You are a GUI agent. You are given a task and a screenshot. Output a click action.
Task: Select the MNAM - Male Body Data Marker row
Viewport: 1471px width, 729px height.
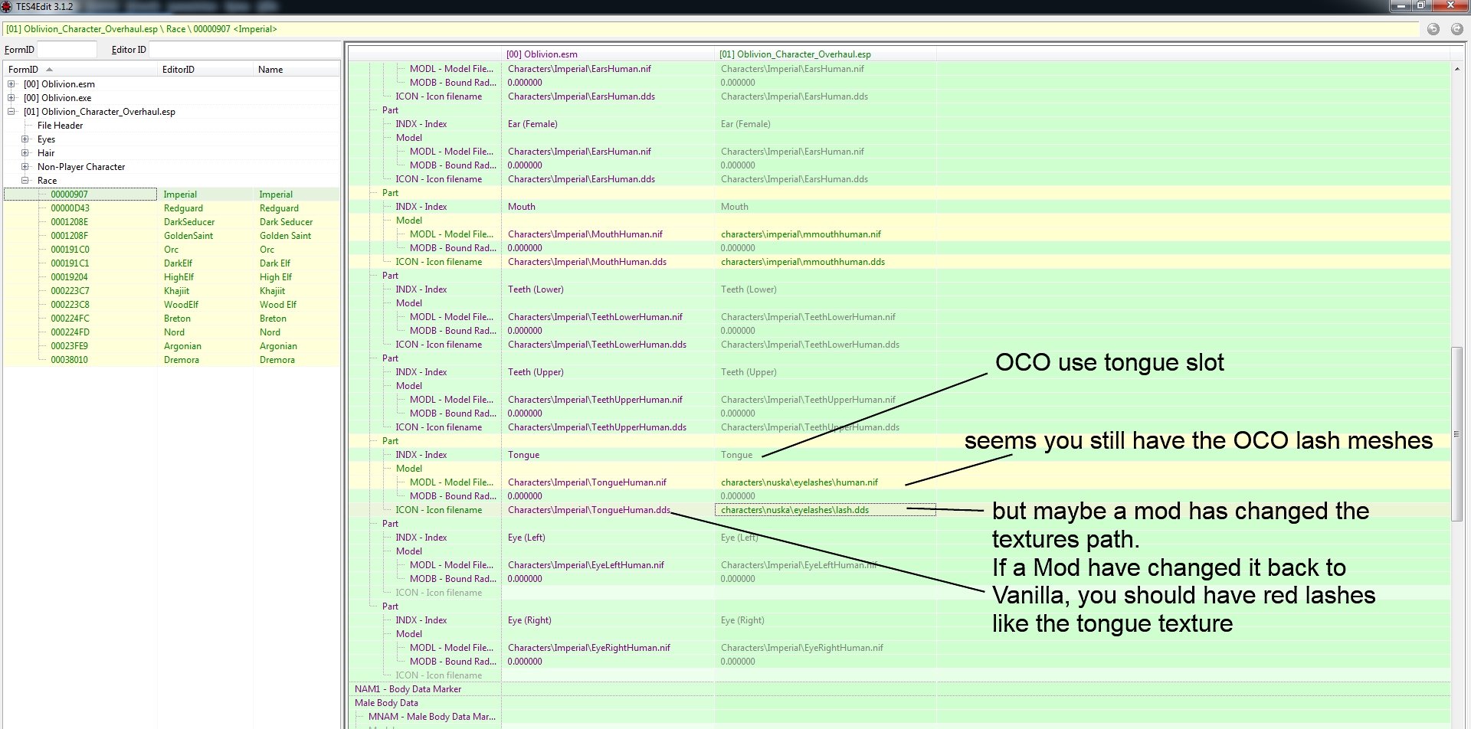[899, 717]
